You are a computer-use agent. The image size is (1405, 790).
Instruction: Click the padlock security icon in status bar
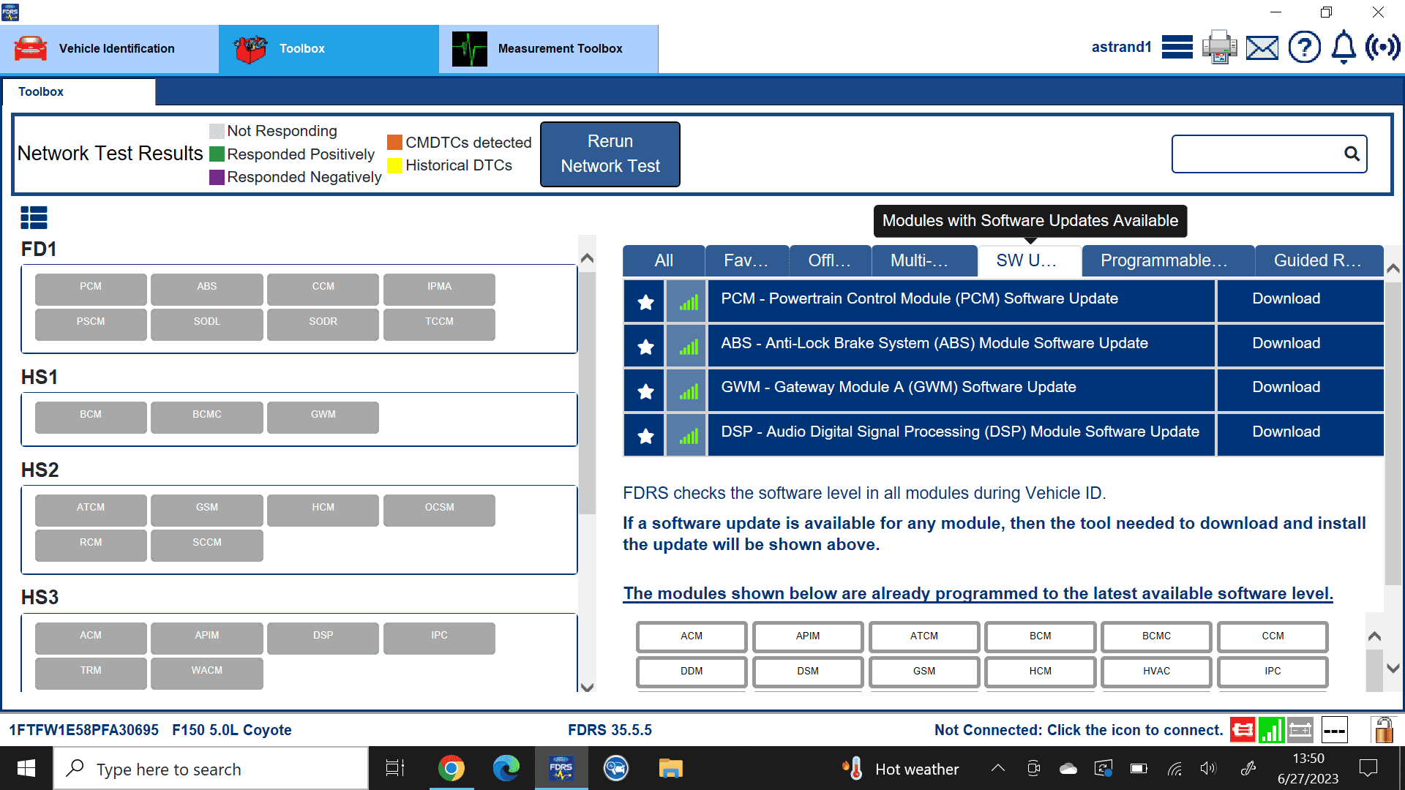point(1383,729)
